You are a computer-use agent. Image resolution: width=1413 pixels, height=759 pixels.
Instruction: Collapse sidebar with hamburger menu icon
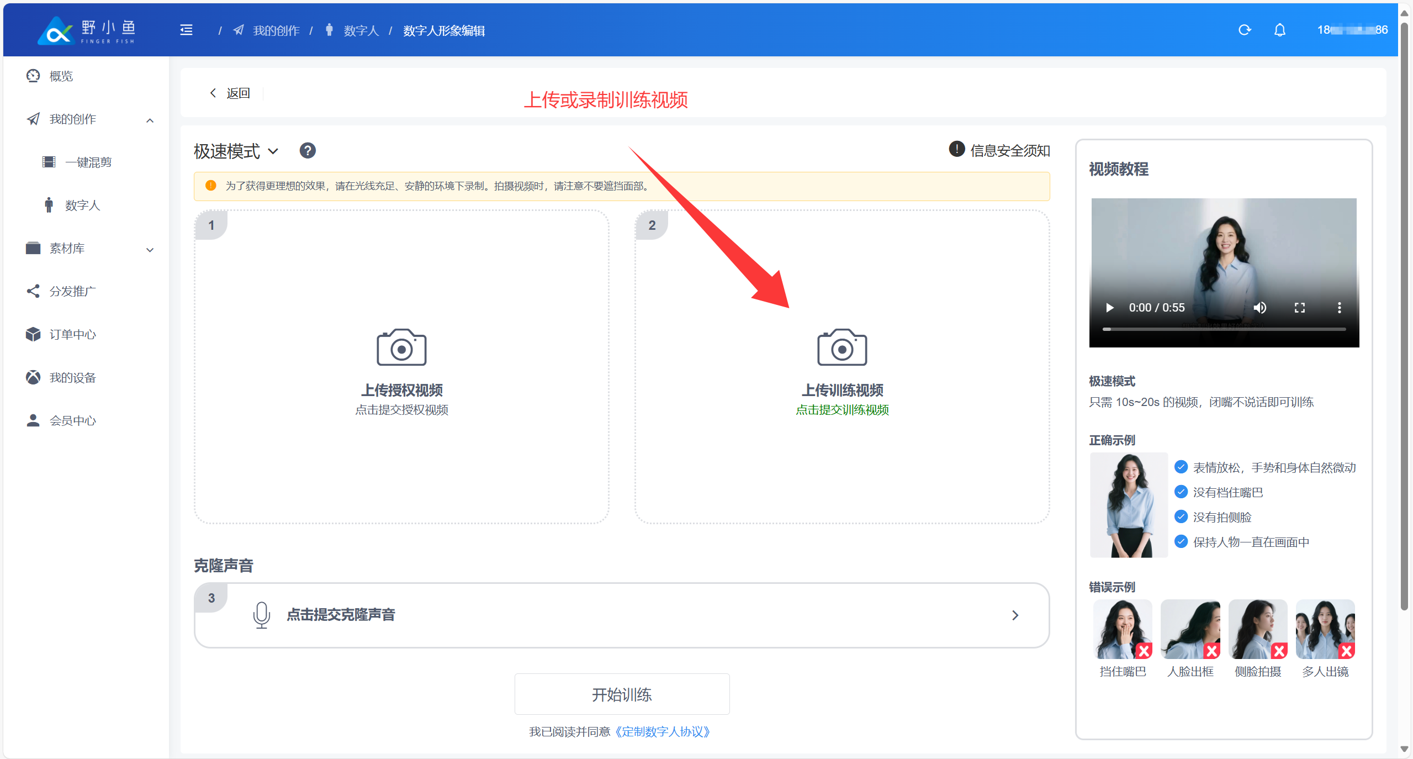(x=187, y=30)
